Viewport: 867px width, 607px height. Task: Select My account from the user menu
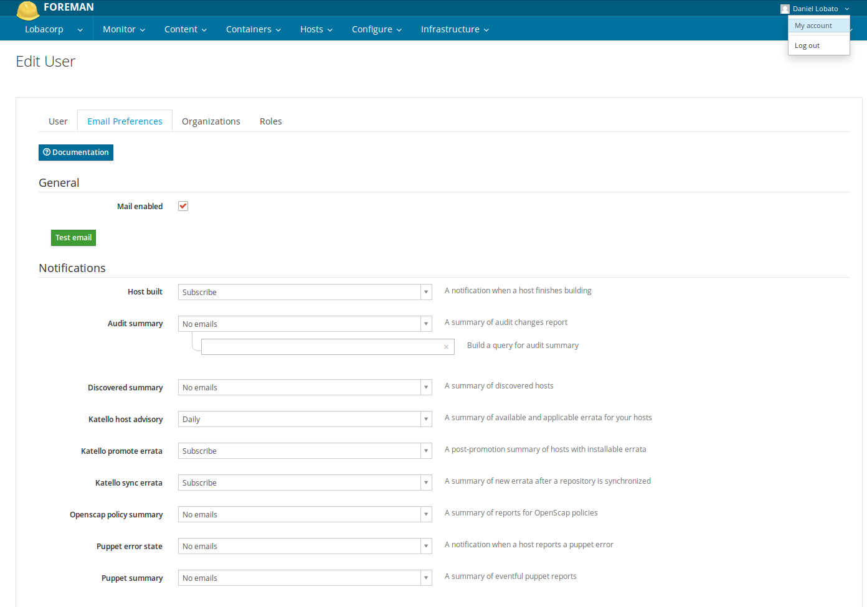point(813,26)
